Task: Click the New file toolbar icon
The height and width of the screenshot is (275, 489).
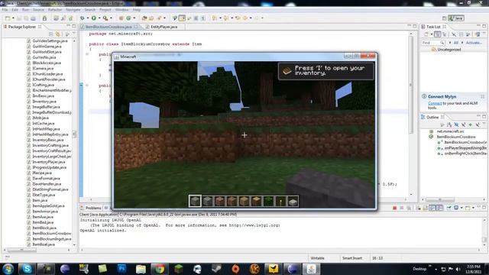Action: coord(8,18)
